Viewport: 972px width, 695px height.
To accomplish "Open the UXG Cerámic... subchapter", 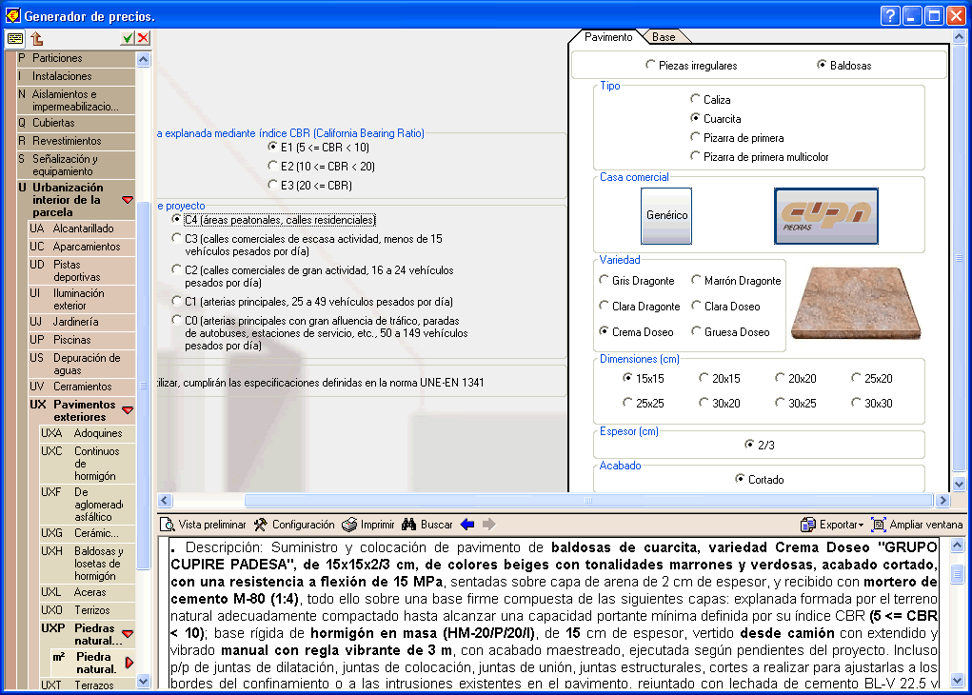I will click(x=87, y=532).
